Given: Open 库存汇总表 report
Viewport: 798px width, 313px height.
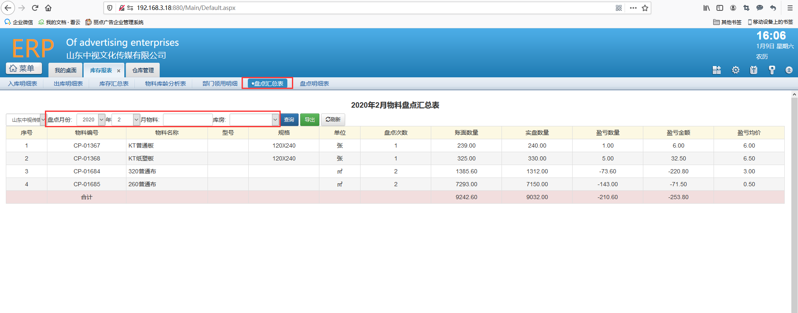Looking at the screenshot, I should [114, 84].
